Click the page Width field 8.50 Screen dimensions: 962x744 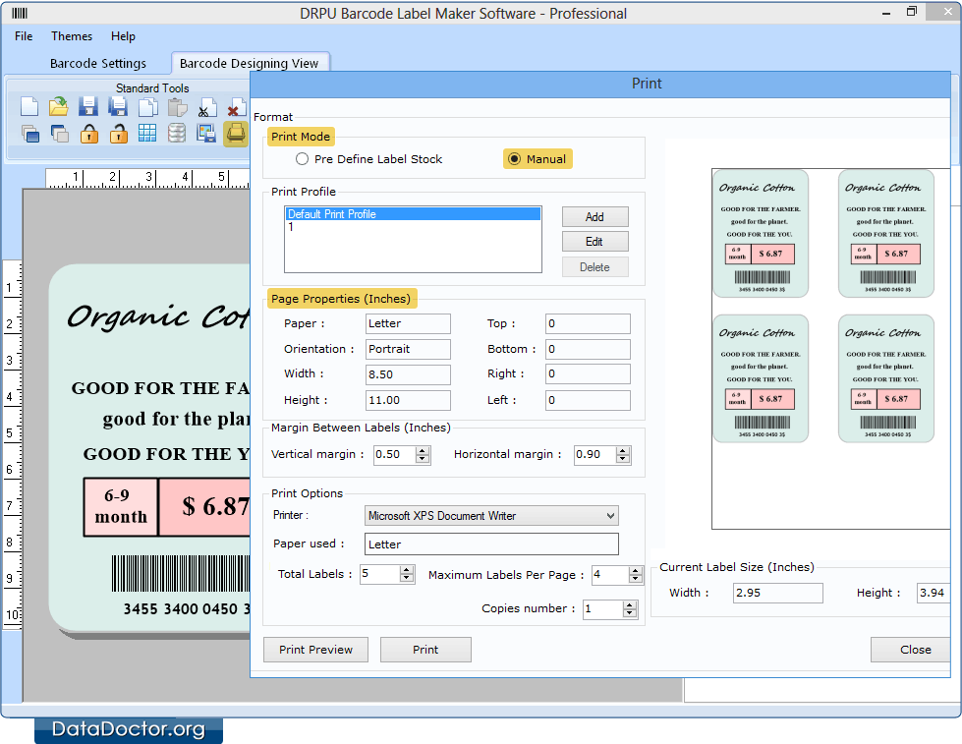(x=408, y=374)
